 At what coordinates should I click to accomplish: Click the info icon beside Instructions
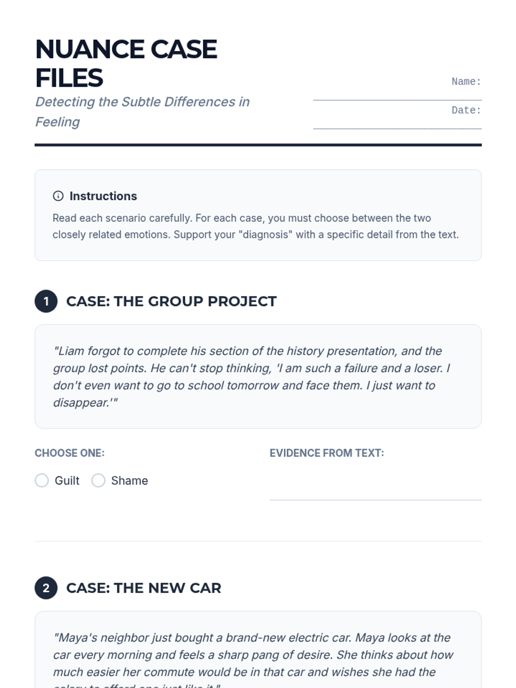(x=58, y=196)
